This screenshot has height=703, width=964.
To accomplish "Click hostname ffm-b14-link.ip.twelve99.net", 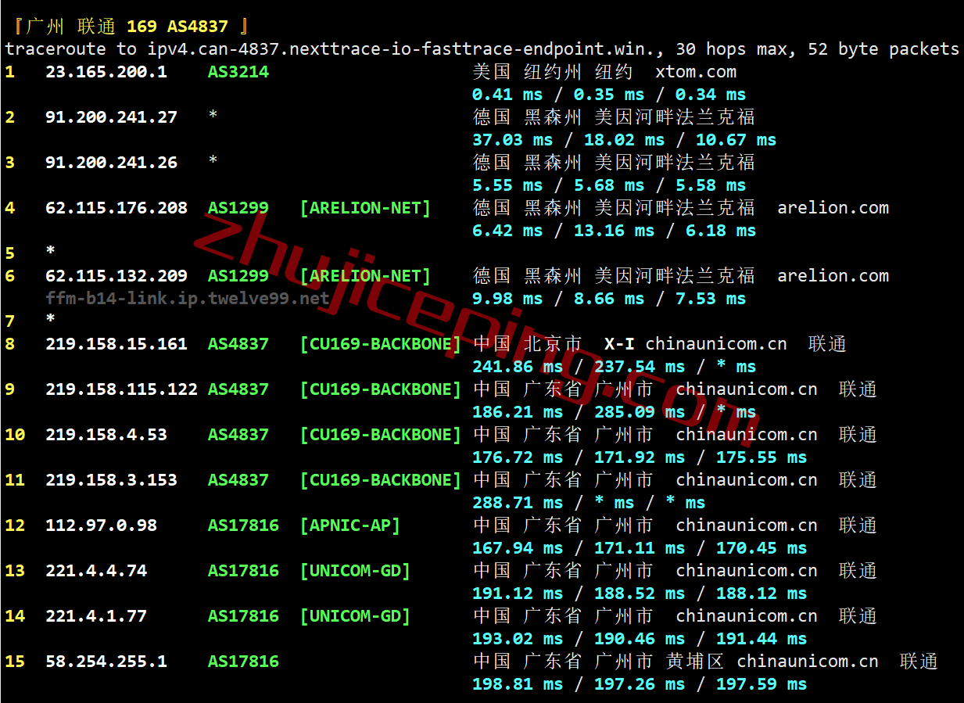I will click(x=187, y=298).
